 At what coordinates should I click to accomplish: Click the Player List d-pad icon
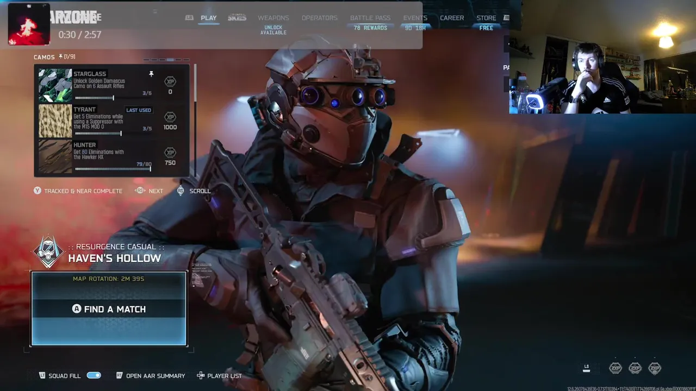201,375
